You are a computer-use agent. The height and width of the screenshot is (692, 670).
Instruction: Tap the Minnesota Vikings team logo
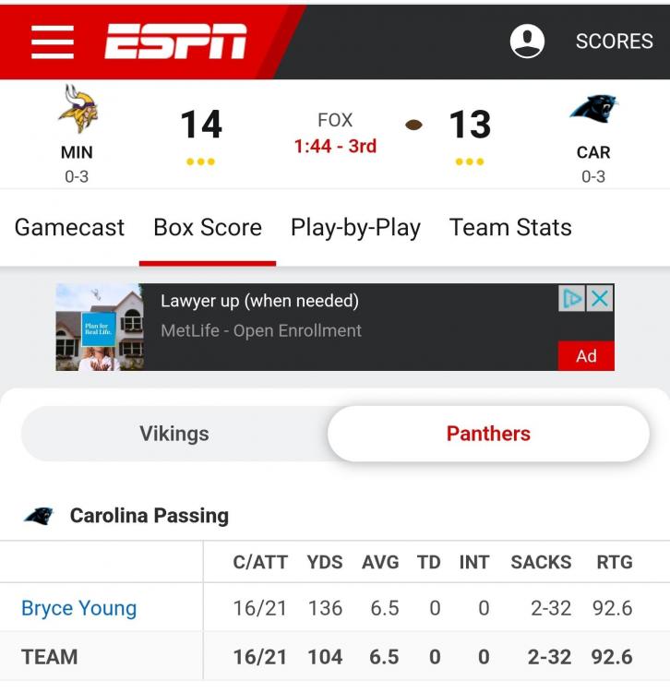(x=78, y=109)
